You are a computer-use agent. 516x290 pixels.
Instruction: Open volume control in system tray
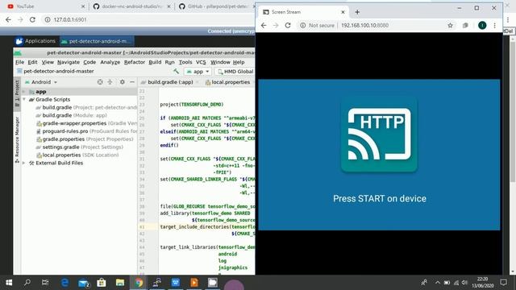coord(464,283)
